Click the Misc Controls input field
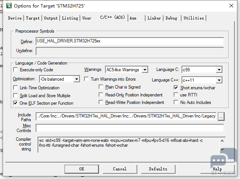The image size is (240, 179). [130, 128]
